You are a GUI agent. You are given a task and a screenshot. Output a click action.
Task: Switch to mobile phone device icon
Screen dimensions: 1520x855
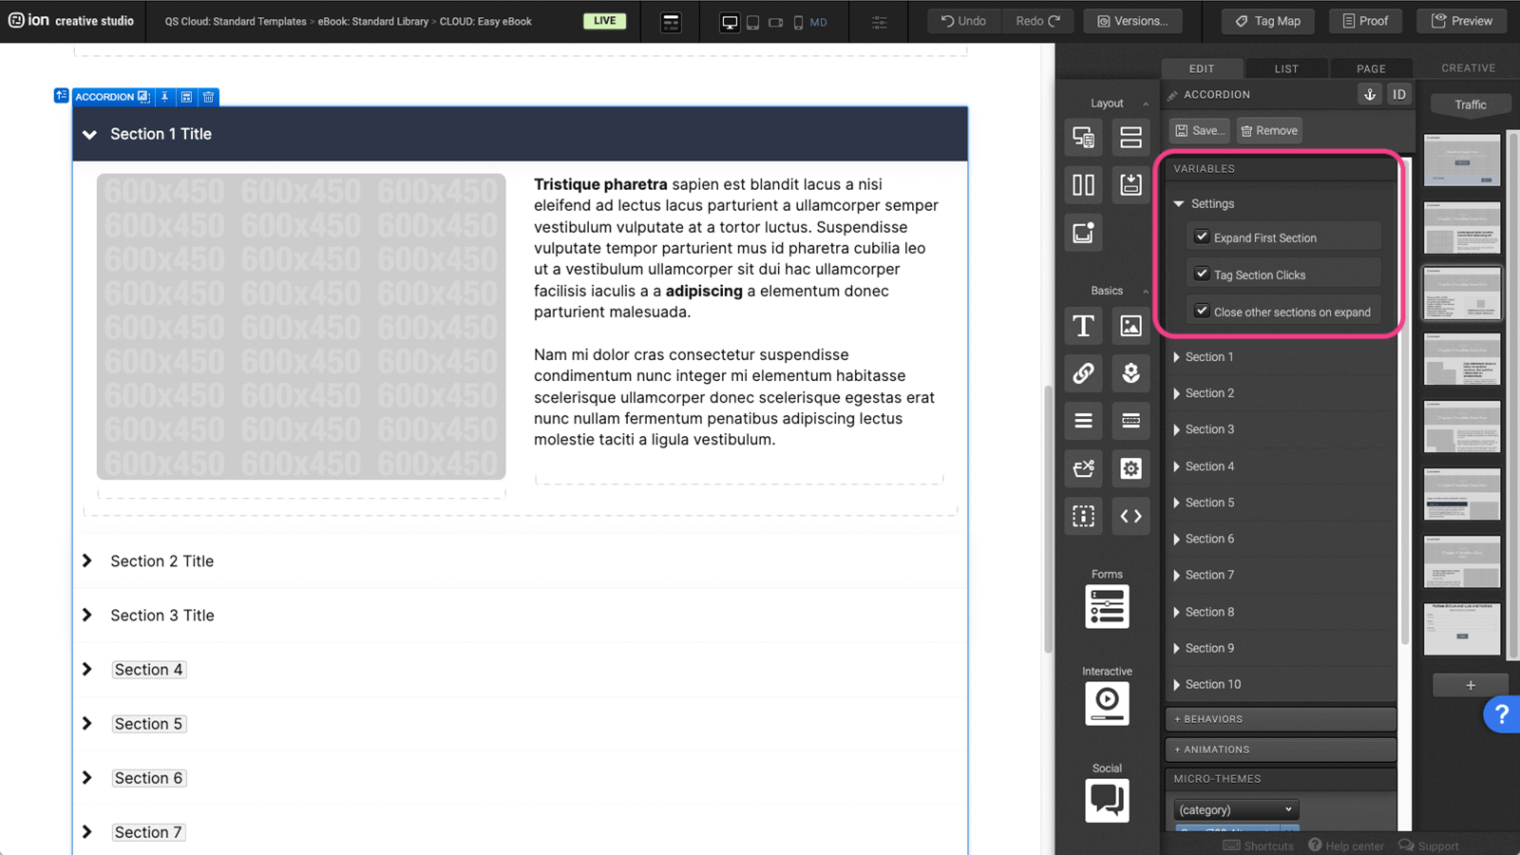pyautogui.click(x=798, y=22)
